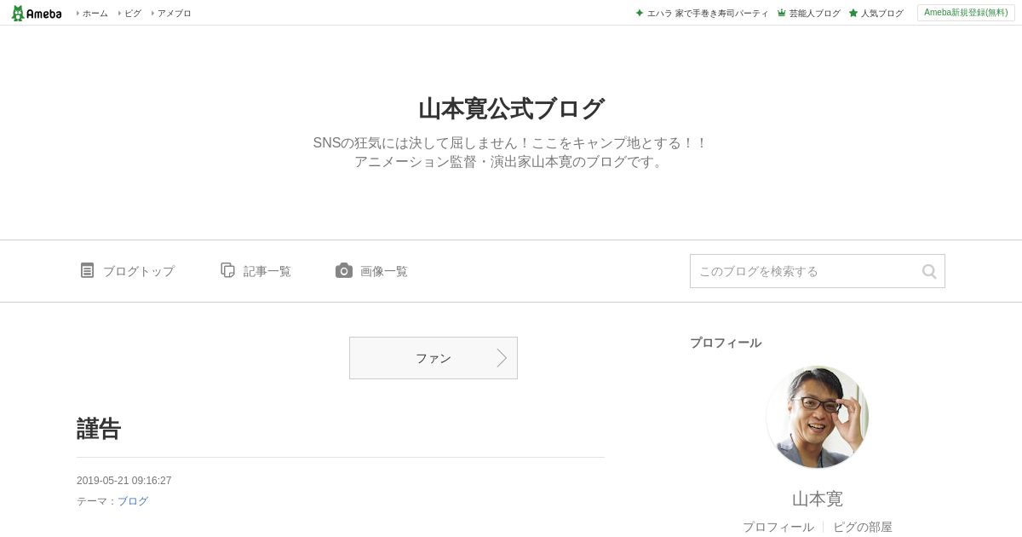The height and width of the screenshot is (537, 1022).
Task: Open the プロフィール link under photo
Action: click(x=778, y=527)
